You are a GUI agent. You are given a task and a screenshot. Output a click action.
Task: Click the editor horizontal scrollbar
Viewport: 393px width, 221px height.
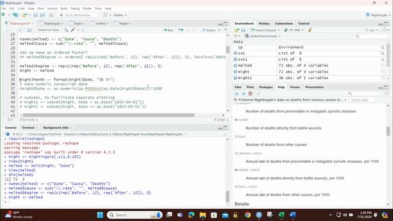(x=108, y=115)
